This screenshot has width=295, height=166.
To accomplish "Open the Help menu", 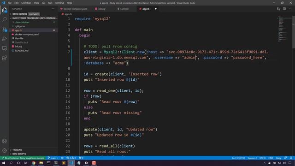I will pyautogui.click(x=70, y=3).
